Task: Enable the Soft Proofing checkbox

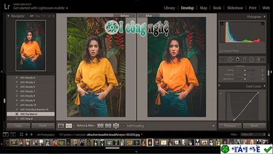Action: coord(124,126)
